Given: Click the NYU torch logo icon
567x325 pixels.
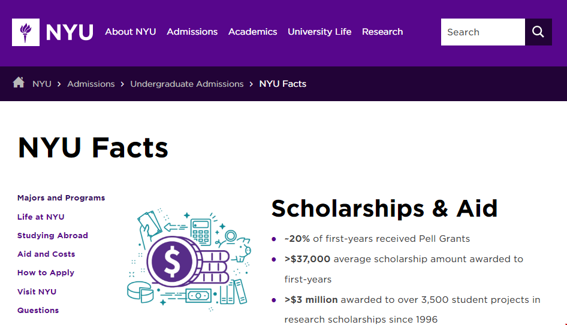Looking at the screenshot, I should pos(26,32).
